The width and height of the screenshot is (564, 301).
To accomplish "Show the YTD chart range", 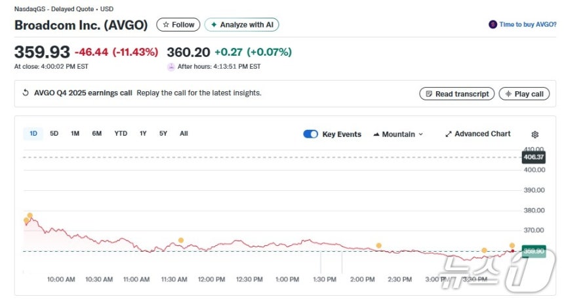I will pos(121,133).
